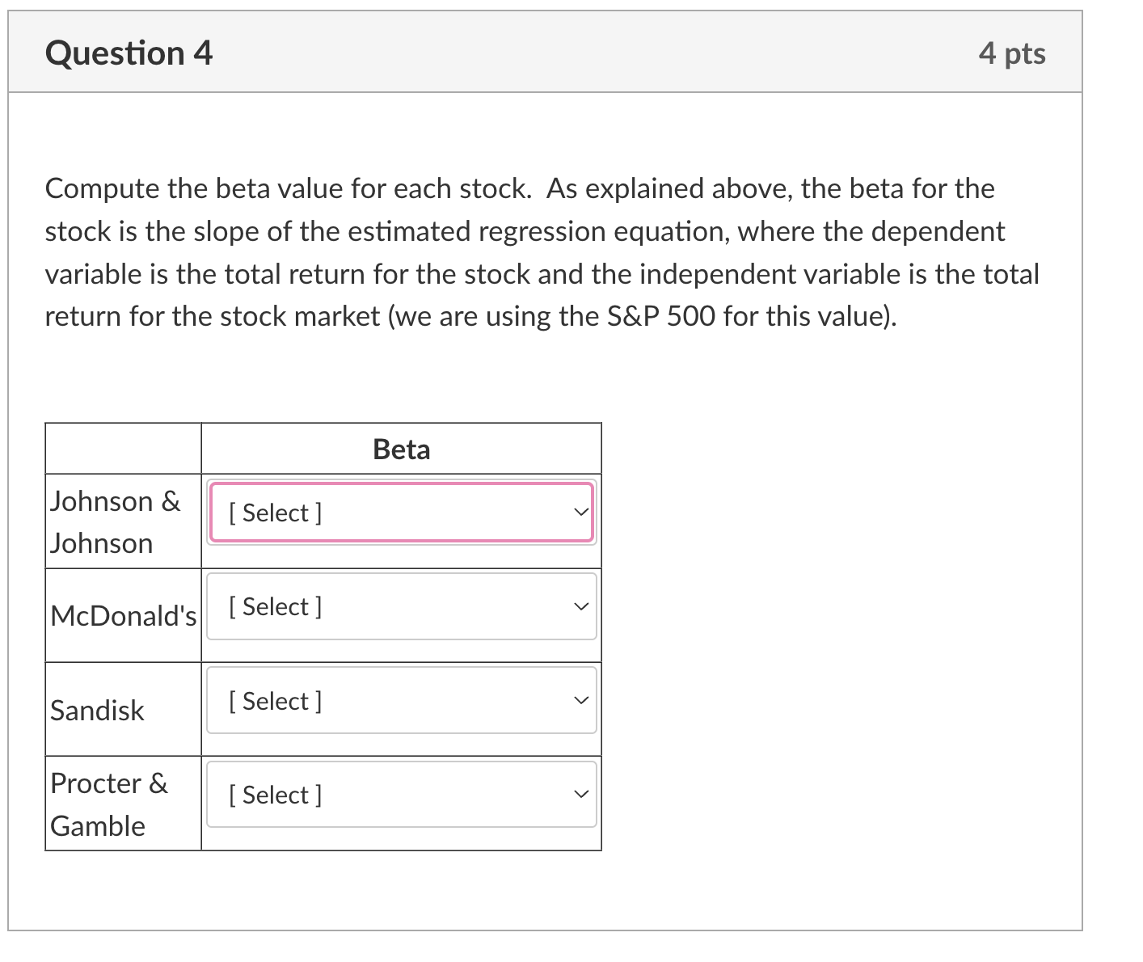
Task: Click the Procter & Gamble row label
Action: 109,804
